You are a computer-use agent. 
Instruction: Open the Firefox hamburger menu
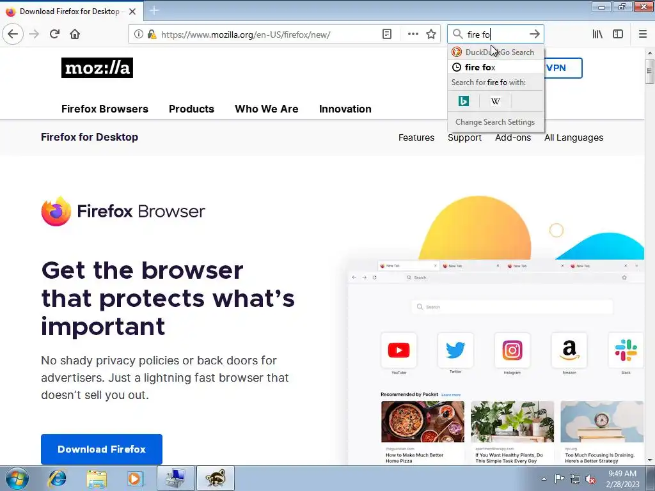(643, 35)
